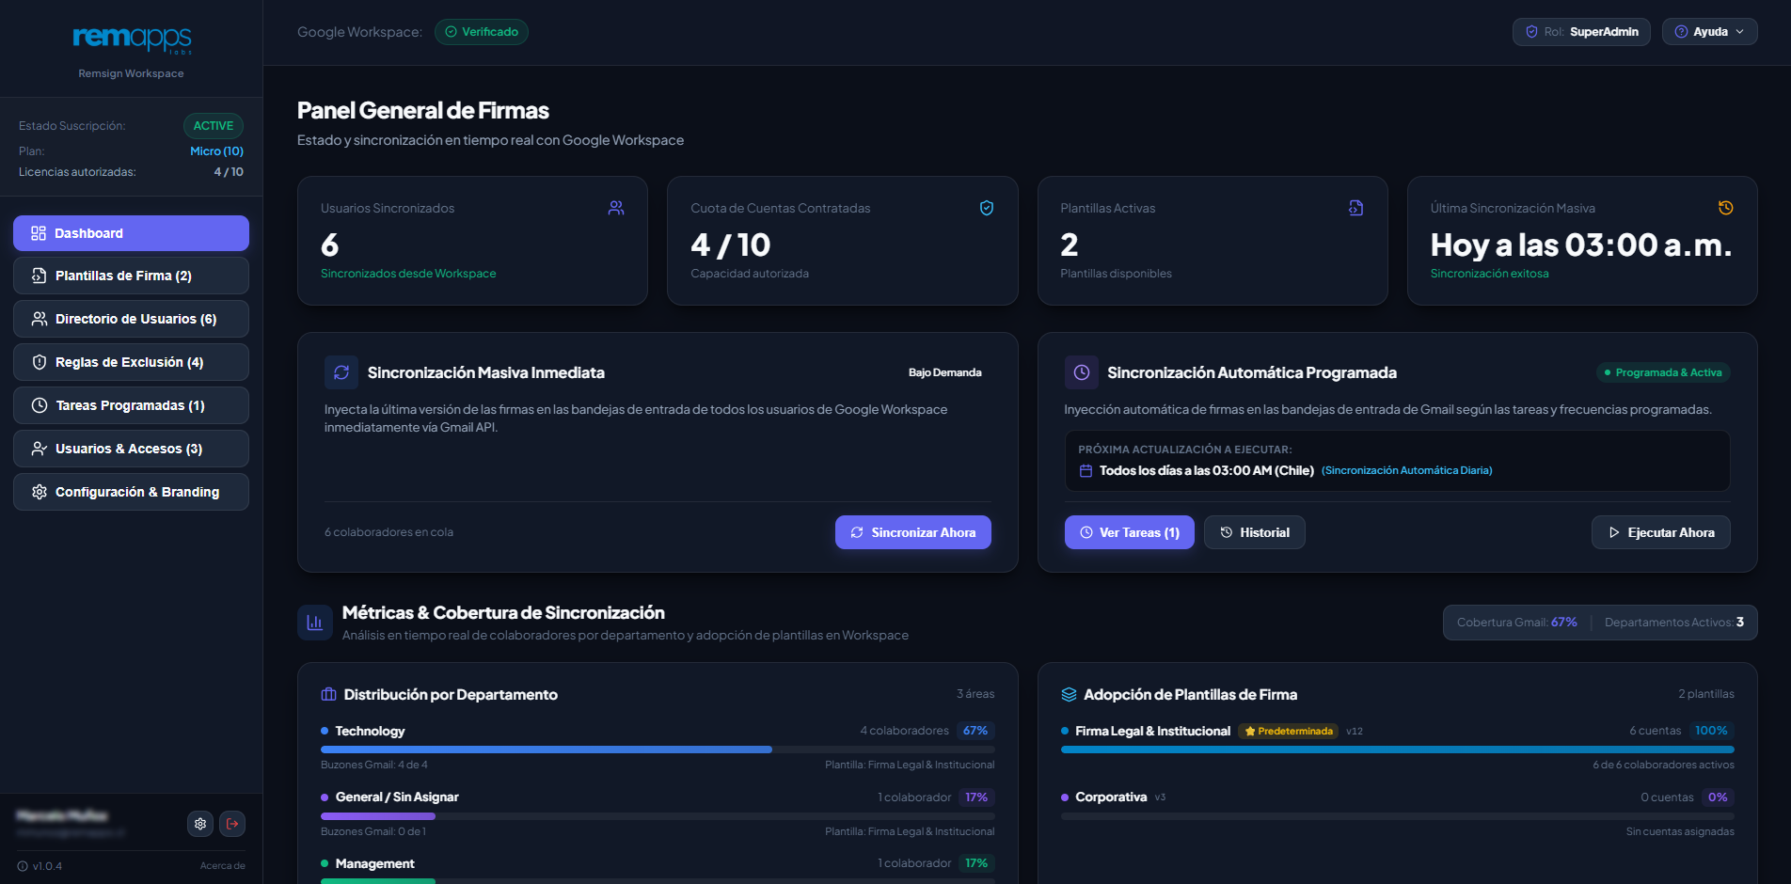
Task: Click the Ver Tareas (1) button
Action: pos(1129,532)
